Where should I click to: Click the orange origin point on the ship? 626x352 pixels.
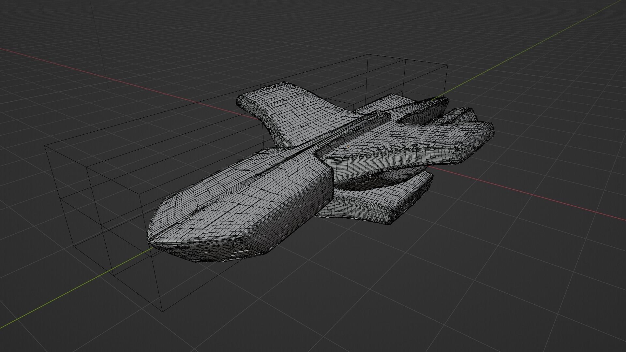(348, 146)
